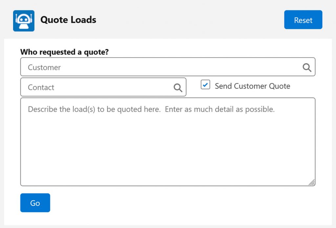Screen dimensions: 336x228
Task: Click the Customer field magnifier icon
Action: [307, 67]
